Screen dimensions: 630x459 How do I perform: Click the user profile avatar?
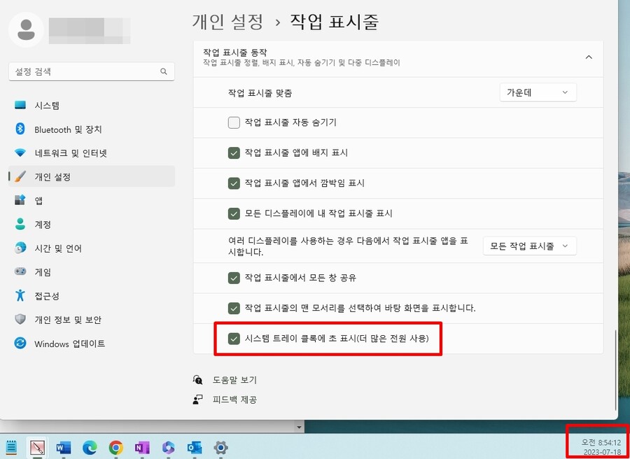pos(26,29)
